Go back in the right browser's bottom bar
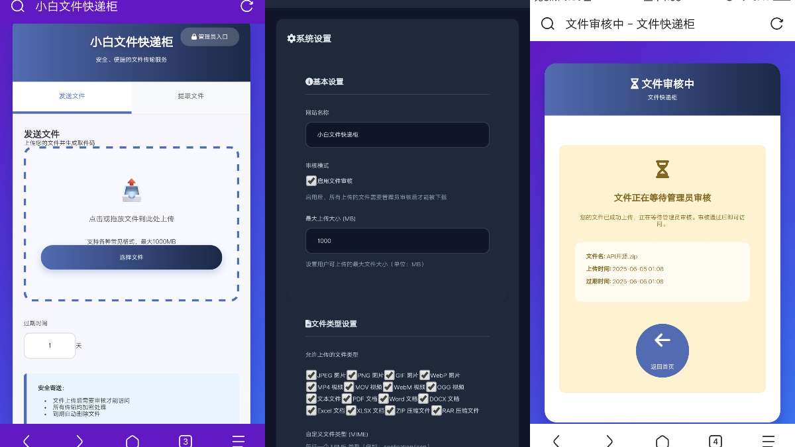This screenshot has height=447, width=795. point(556,441)
